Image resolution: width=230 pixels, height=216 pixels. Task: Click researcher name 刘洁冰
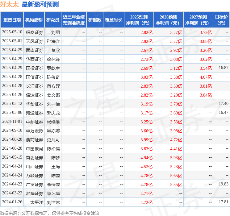pyautogui.click(x=53, y=202)
